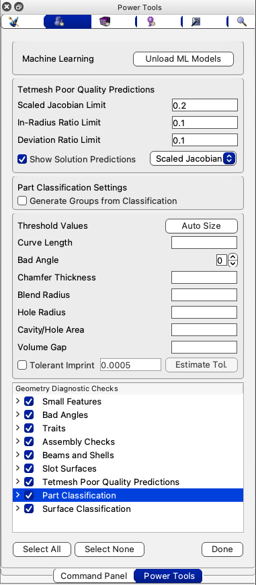The image size is (256, 585).
Task: Click the Unload ML Models button
Action: pyautogui.click(x=183, y=59)
